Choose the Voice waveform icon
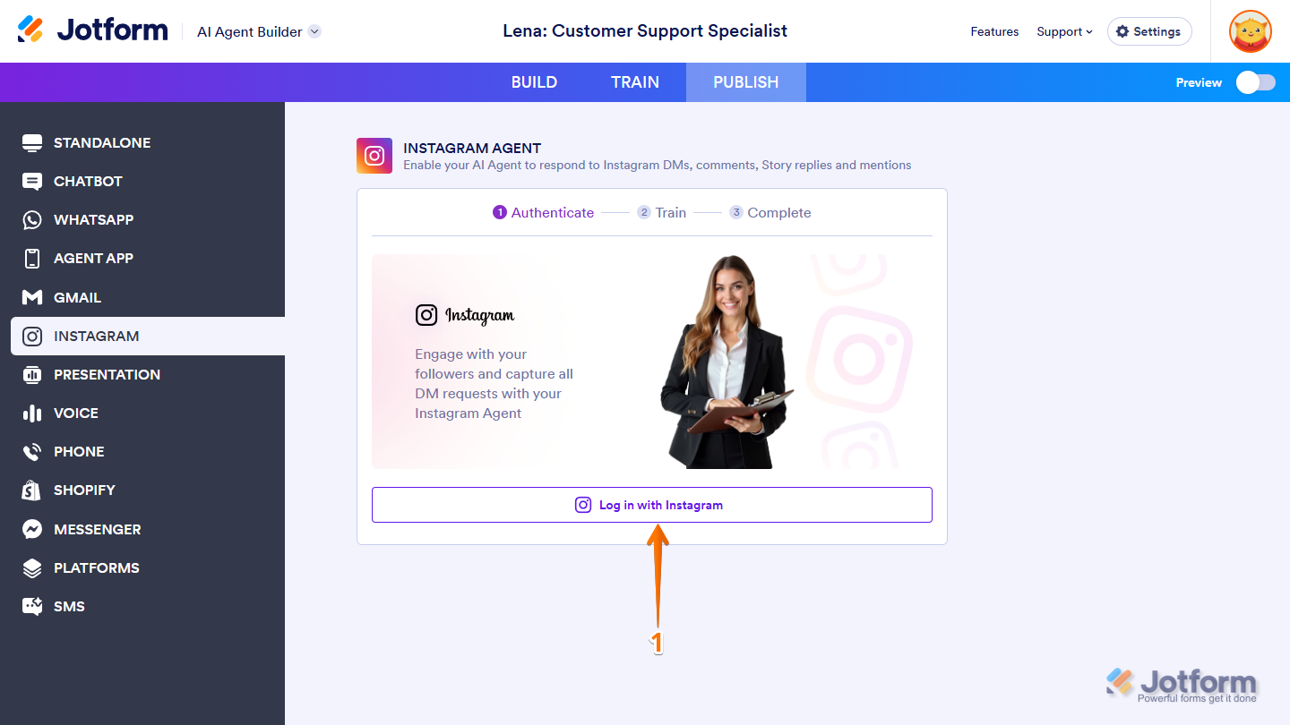Viewport: 1290px width, 725px height. coord(32,414)
